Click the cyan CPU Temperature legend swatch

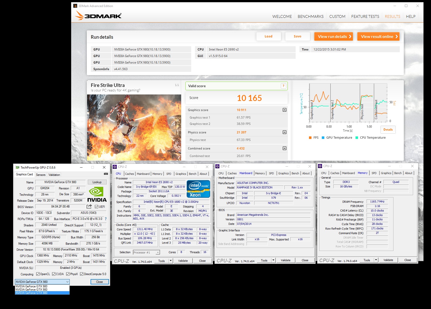pos(357,138)
